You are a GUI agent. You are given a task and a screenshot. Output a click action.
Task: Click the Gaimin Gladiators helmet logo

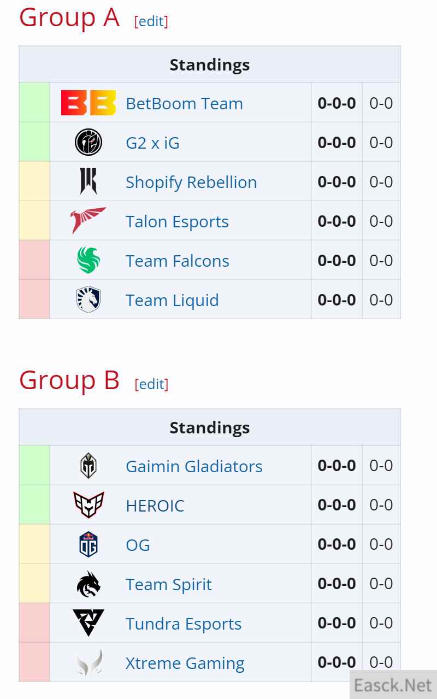pos(88,466)
